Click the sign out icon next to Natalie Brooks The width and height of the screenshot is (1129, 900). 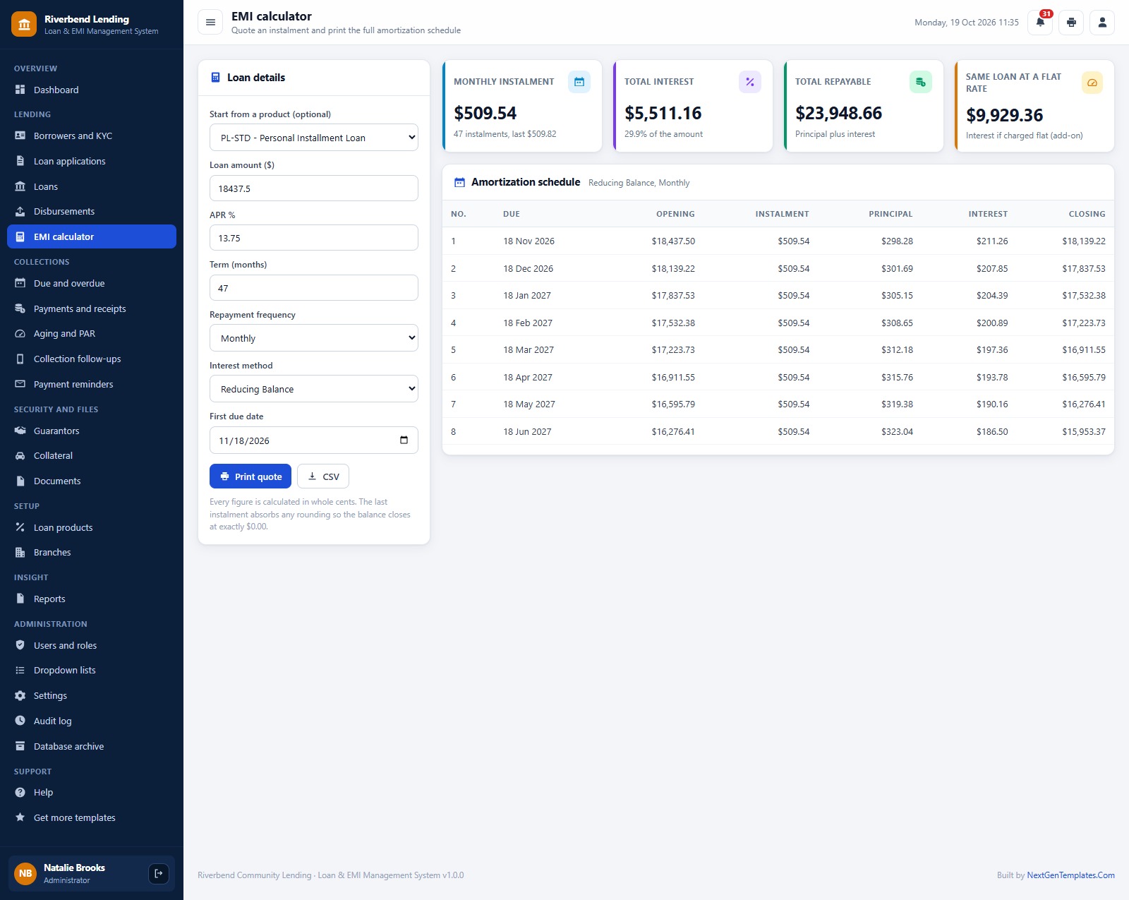coord(159,874)
